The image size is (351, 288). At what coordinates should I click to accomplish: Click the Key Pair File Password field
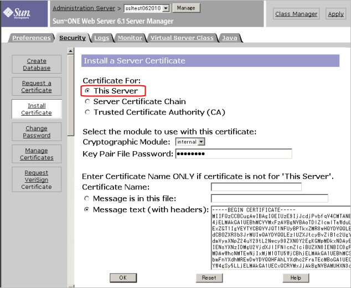coord(234,153)
